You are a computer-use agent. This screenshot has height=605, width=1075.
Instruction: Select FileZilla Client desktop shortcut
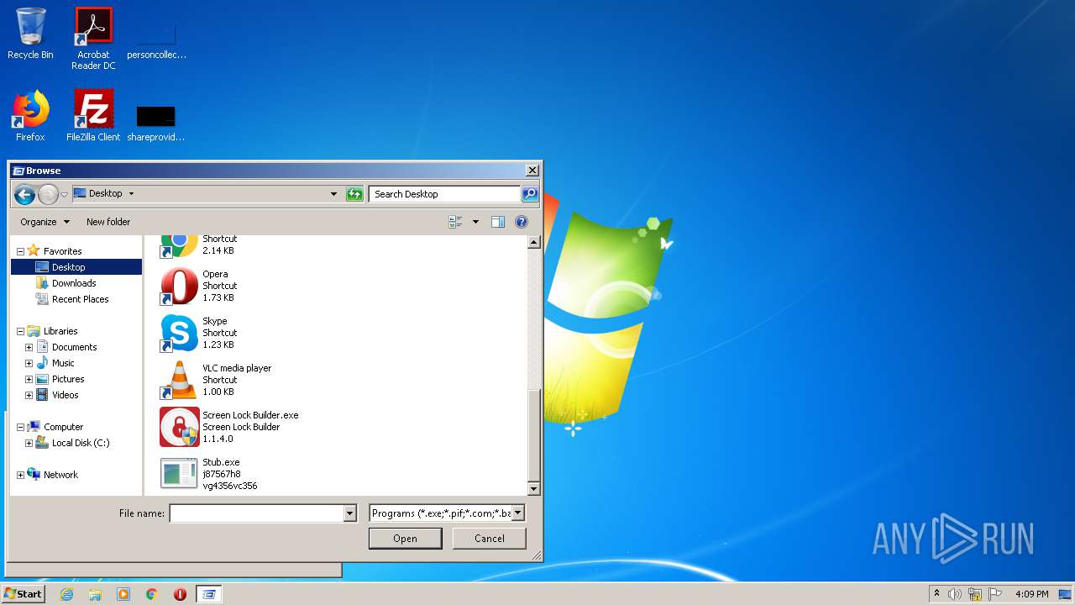(x=93, y=116)
